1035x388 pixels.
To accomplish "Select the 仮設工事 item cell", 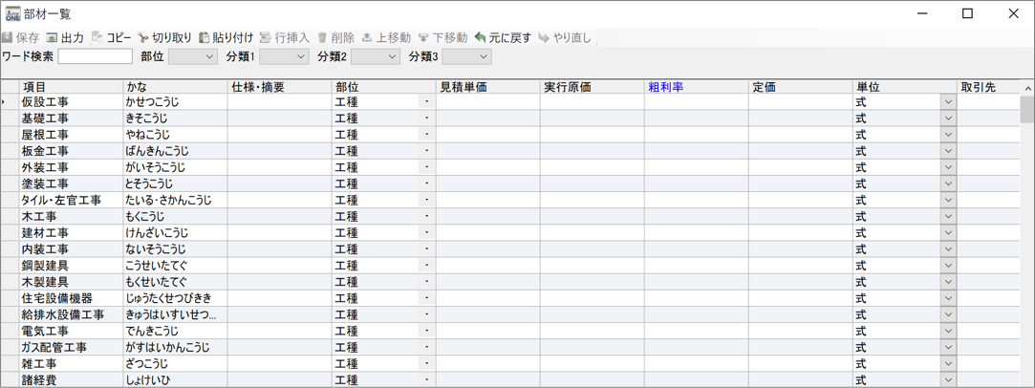I will point(71,101).
